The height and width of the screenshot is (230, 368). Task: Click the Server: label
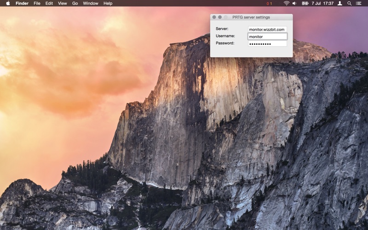coord(222,29)
